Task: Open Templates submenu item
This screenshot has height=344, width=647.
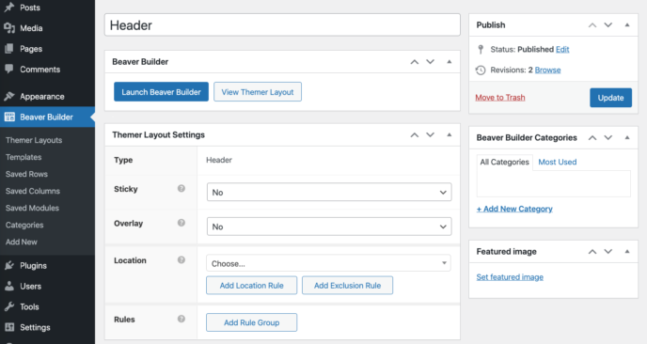Action: coord(24,157)
